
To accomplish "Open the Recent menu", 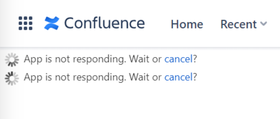I will 239,24.
